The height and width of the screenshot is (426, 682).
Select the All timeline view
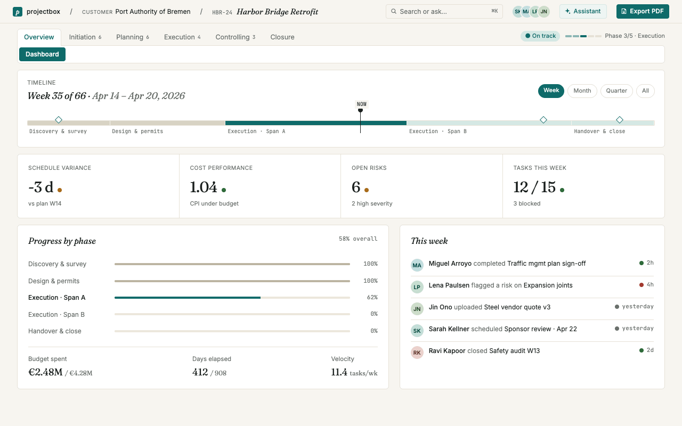pyautogui.click(x=645, y=91)
